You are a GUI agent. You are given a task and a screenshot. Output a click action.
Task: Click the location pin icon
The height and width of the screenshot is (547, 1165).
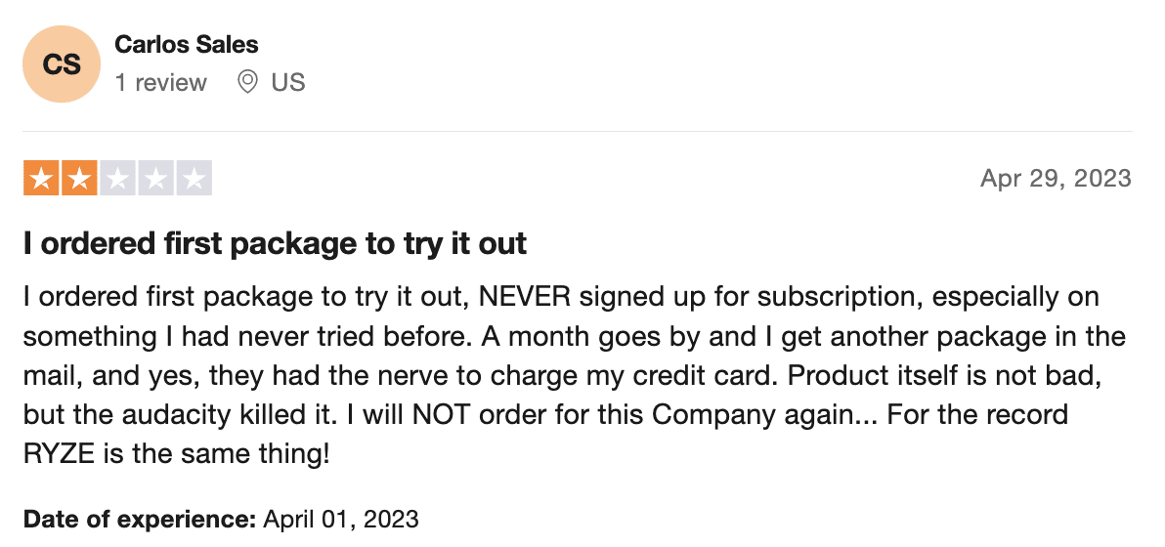pos(247,82)
